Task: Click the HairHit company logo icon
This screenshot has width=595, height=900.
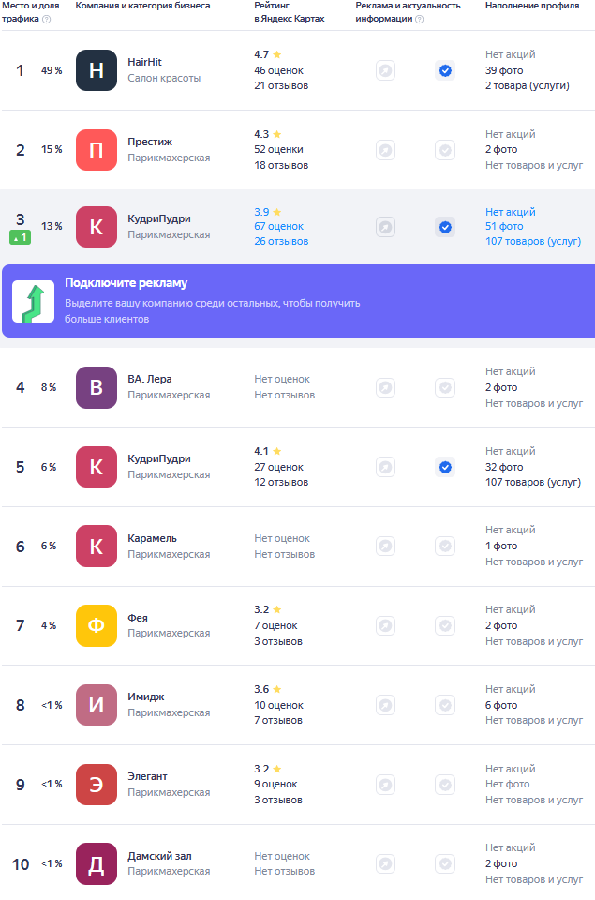Action: click(97, 70)
